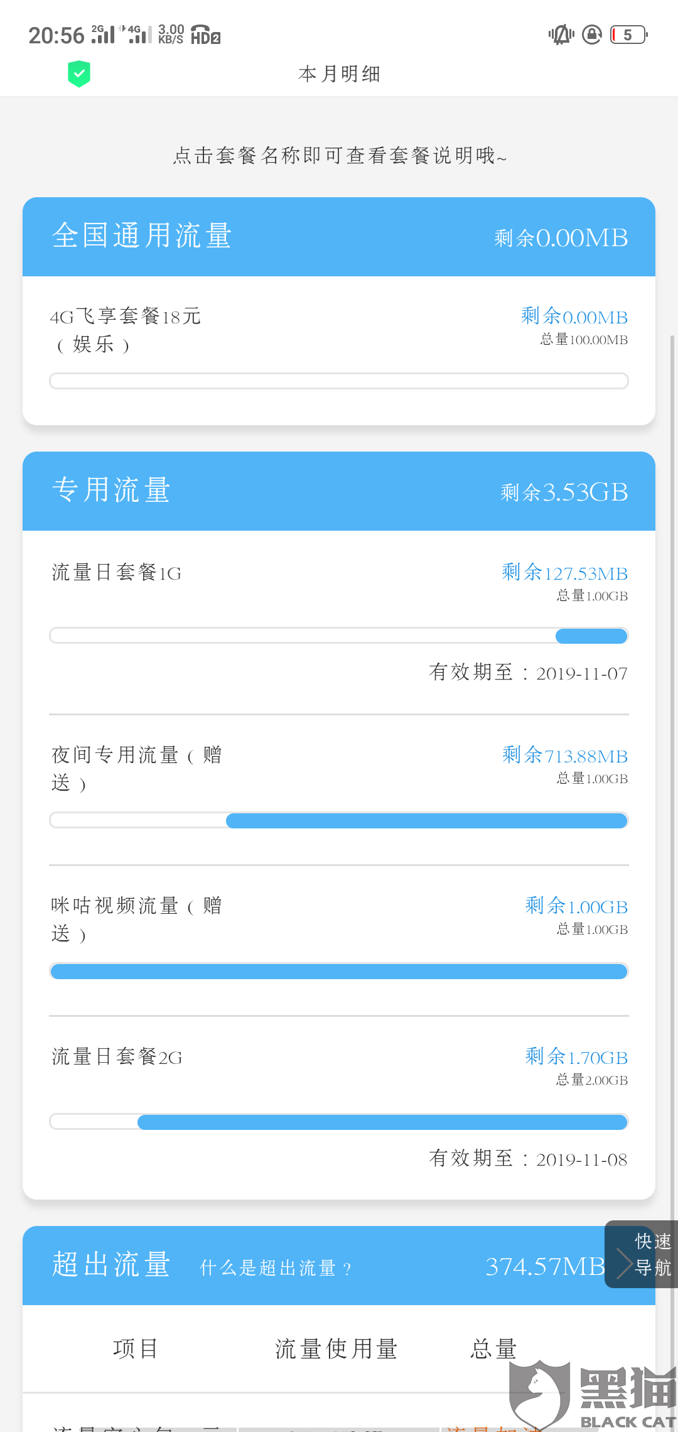The height and width of the screenshot is (1432, 678).
Task: Tap the 4G signal strength icon
Action: tap(138, 35)
